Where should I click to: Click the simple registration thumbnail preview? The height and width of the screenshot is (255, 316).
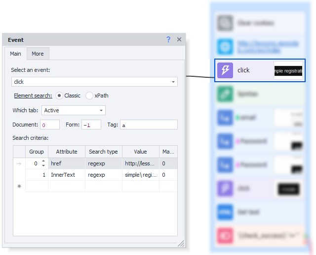click(x=288, y=71)
